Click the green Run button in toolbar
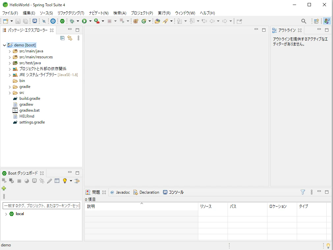333x250 pixels. coord(84,21)
